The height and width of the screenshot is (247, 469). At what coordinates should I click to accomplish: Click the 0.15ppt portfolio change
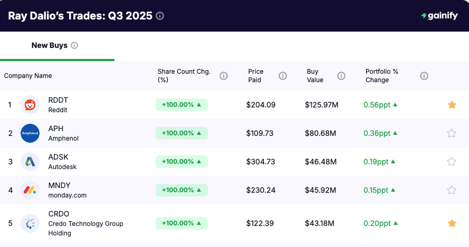(379, 190)
